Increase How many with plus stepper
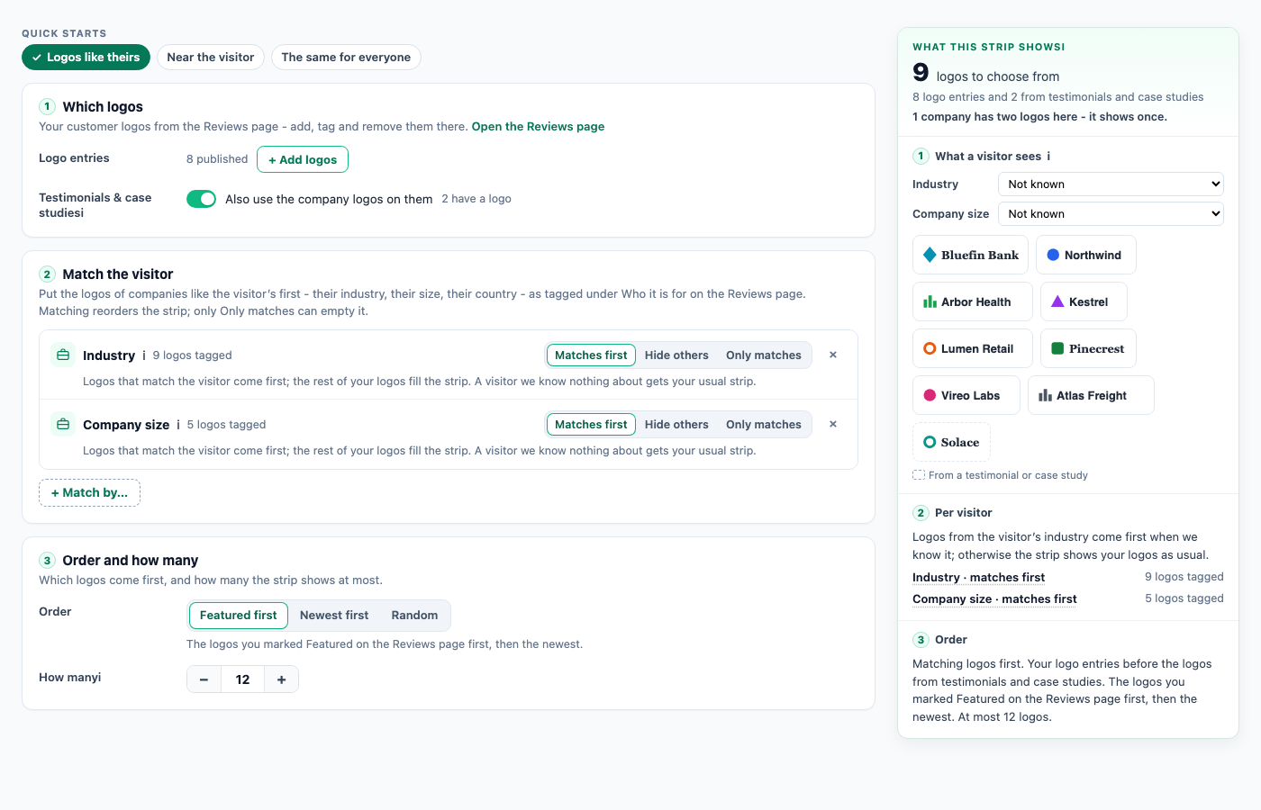The height and width of the screenshot is (810, 1261). [281, 679]
